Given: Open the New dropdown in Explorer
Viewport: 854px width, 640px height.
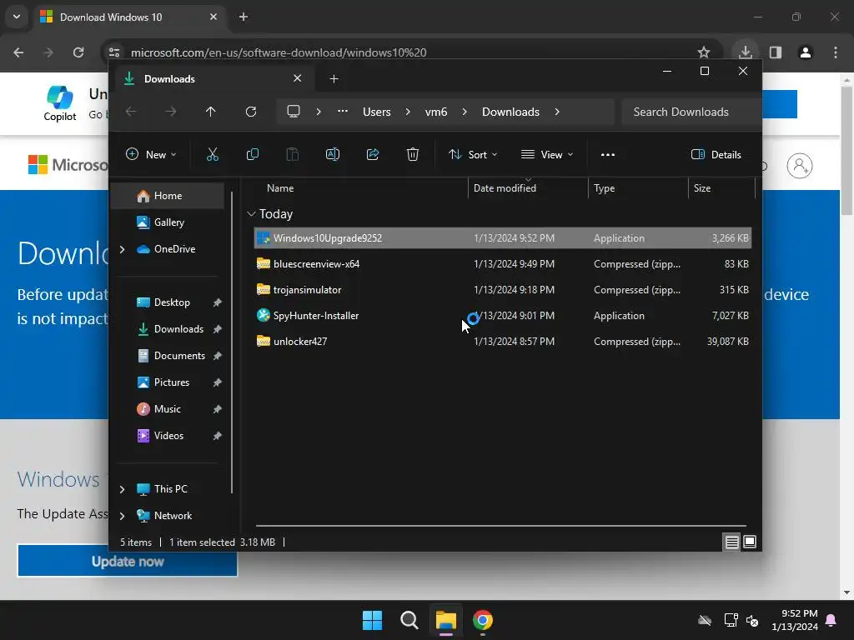Looking at the screenshot, I should click(x=151, y=154).
